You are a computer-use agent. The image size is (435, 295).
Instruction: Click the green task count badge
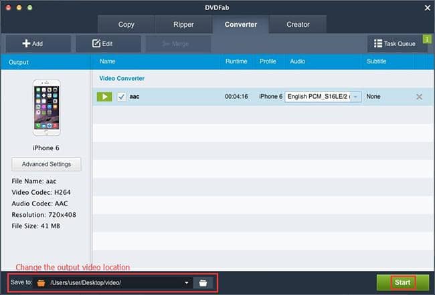click(x=427, y=39)
